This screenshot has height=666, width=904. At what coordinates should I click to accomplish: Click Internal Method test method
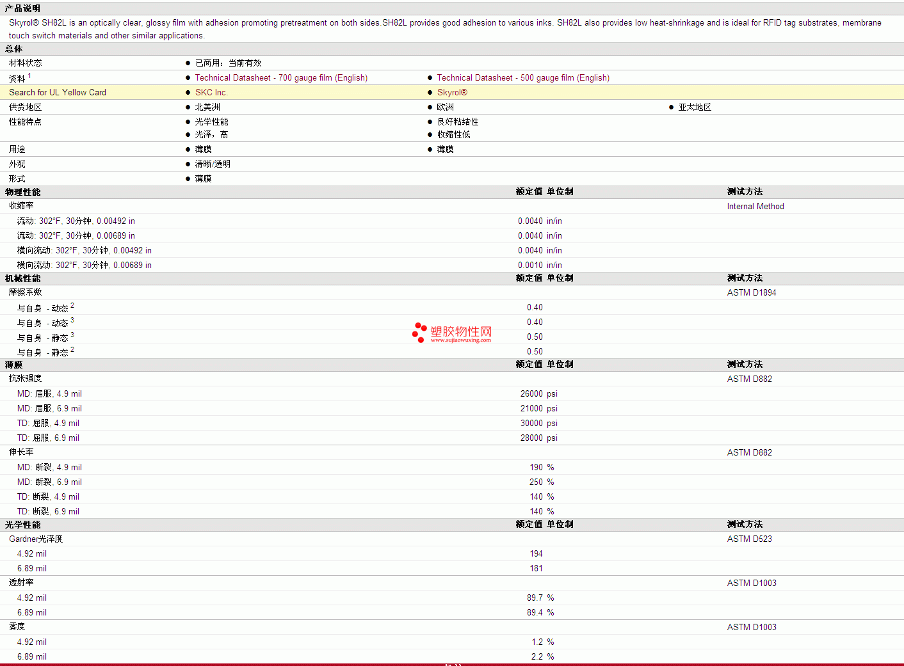tap(755, 206)
